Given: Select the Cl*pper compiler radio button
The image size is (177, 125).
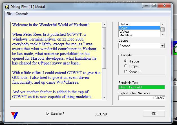Looking at the screenshot, I should (x=125, y=66).
